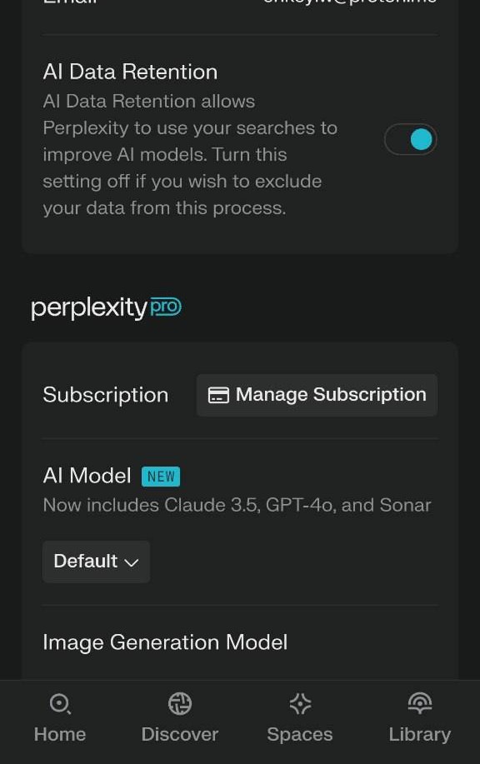The height and width of the screenshot is (764, 480).
Task: Tap the Discover globe icon
Action: 180,703
